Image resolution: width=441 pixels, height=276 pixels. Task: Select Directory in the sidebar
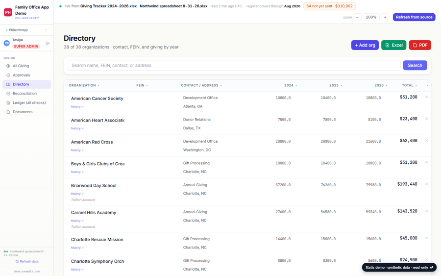coord(27,84)
